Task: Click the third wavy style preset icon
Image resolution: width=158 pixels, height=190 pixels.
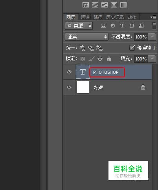Action: [x=105, y=5]
